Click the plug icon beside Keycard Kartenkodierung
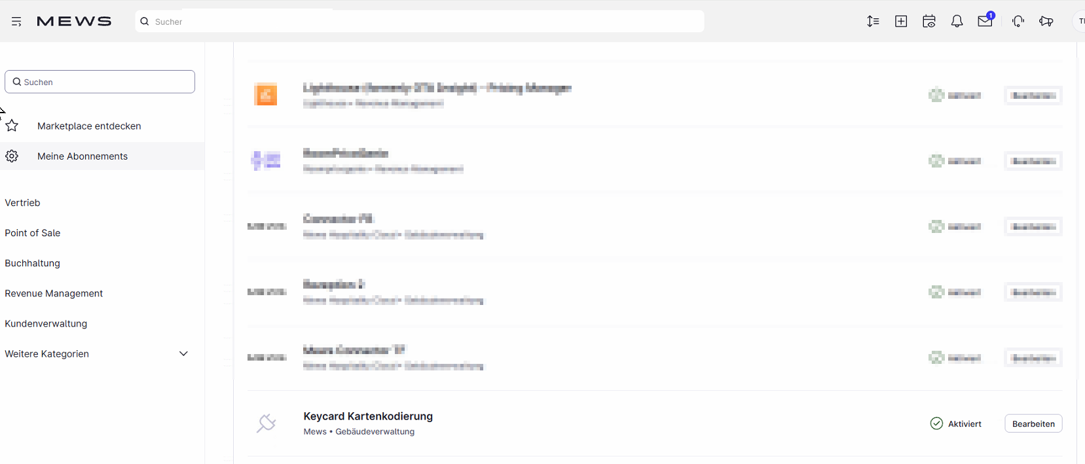 [266, 423]
